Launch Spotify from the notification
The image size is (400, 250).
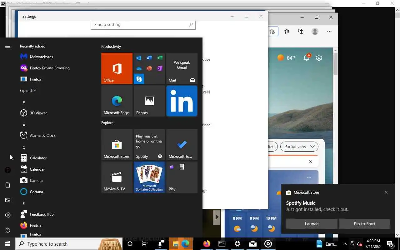(x=312, y=224)
